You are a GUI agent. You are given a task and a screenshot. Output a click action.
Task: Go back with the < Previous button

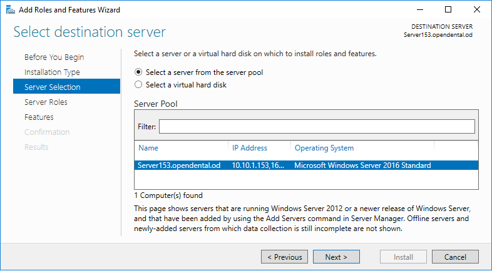click(x=285, y=257)
